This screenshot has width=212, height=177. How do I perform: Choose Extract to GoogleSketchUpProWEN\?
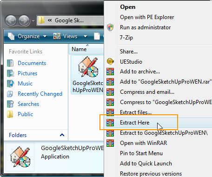[x=164, y=133]
